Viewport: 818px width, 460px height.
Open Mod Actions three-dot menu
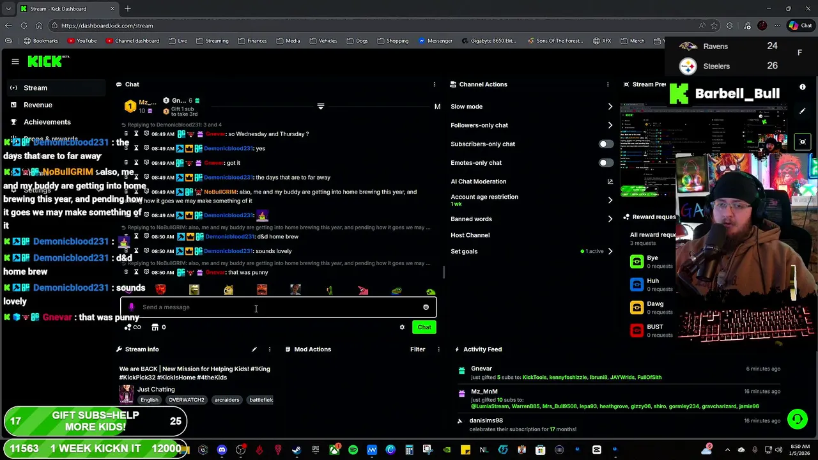(438, 349)
